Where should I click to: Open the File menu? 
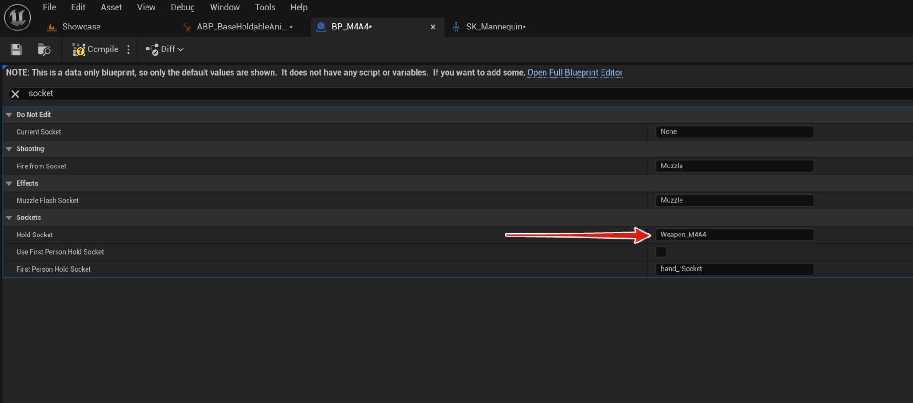click(49, 7)
